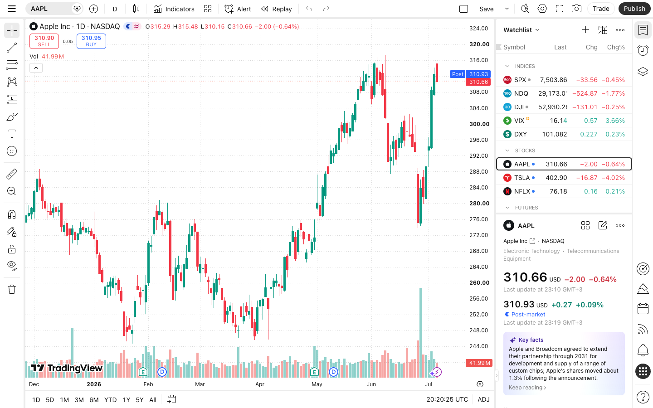Expand the FUTURES section

tap(507, 208)
